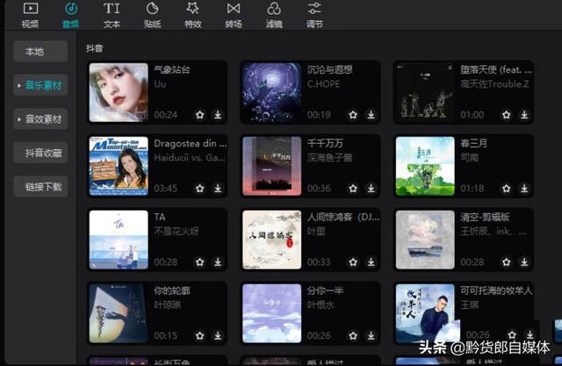Expand the 音效素材 category arrow
The image size is (562, 366).
[x=19, y=118]
